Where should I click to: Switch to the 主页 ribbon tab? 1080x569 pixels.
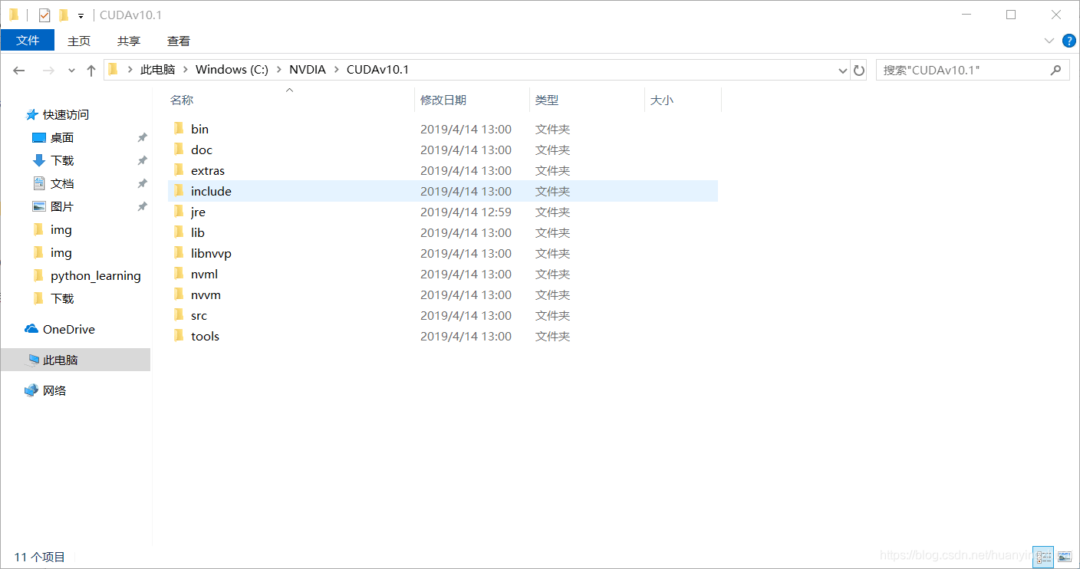coord(79,41)
